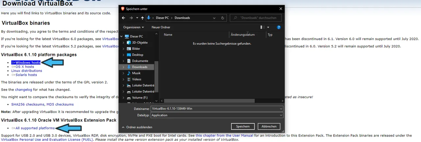Close the Speichern unter dialog
The image size is (421, 142).
281,9
